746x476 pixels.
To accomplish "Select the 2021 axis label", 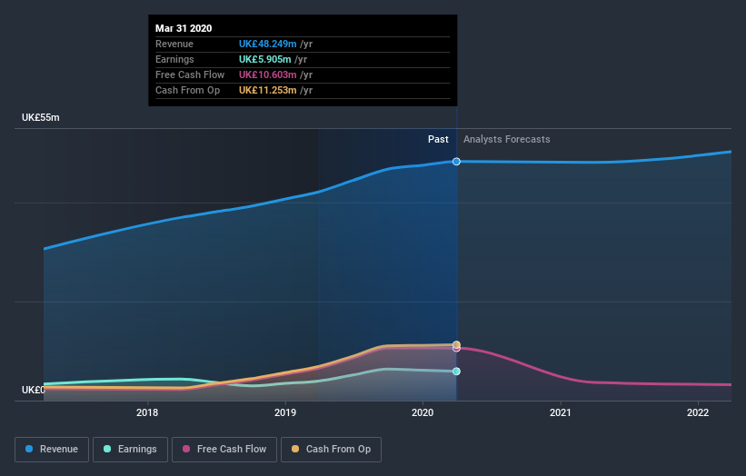I will point(561,412).
